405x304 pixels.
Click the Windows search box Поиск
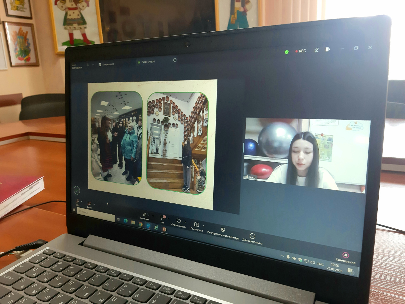pyautogui.click(x=96, y=213)
